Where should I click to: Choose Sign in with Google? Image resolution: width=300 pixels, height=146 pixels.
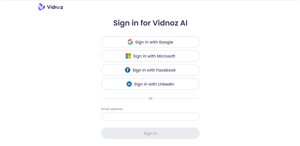[150, 42]
